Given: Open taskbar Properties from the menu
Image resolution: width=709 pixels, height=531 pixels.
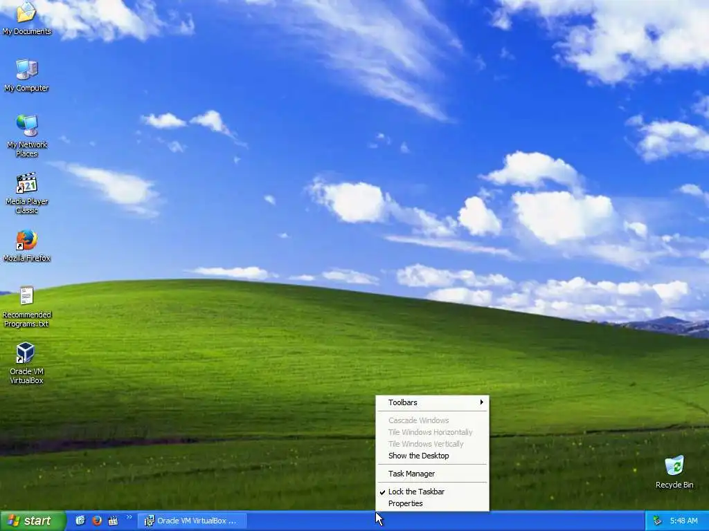Looking at the screenshot, I should point(432,503).
